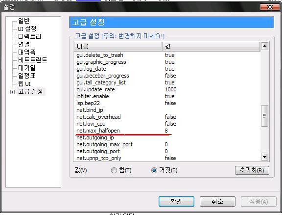282x215 pixels.
Task: Click value 8 of net.max_halfopen
Action: pyautogui.click(x=166, y=131)
